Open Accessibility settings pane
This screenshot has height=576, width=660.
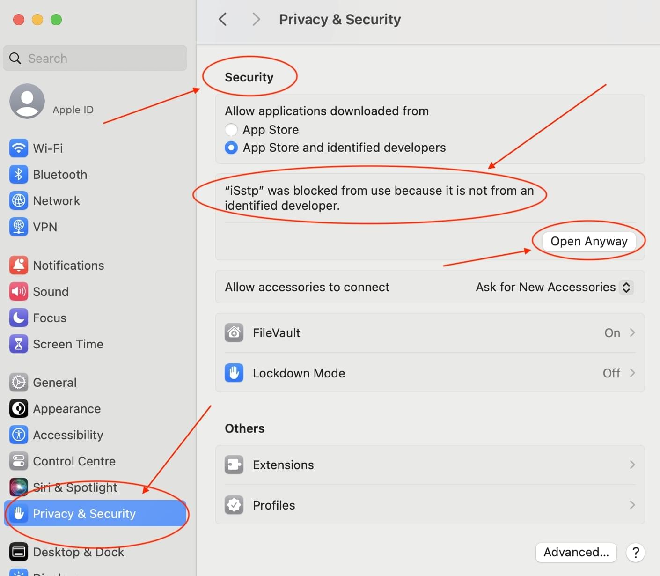68,435
